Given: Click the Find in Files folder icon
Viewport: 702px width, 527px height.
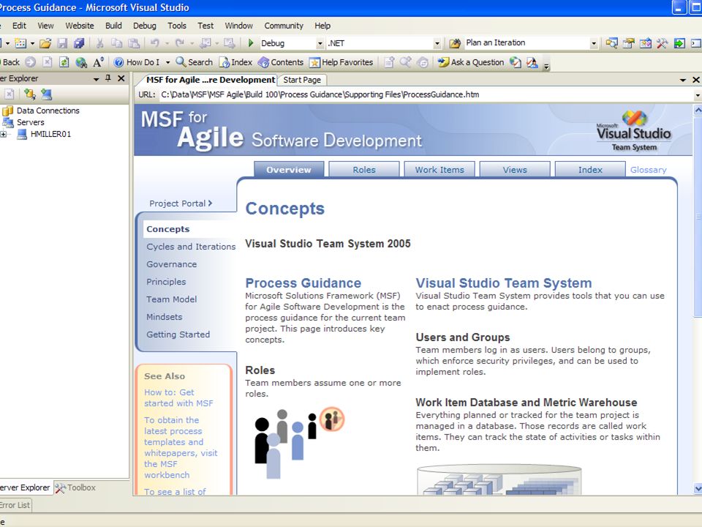Looking at the screenshot, I should [454, 43].
